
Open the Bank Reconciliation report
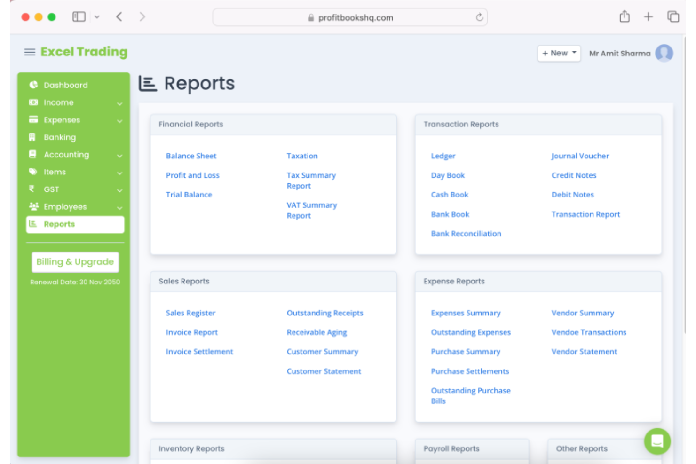pos(466,234)
